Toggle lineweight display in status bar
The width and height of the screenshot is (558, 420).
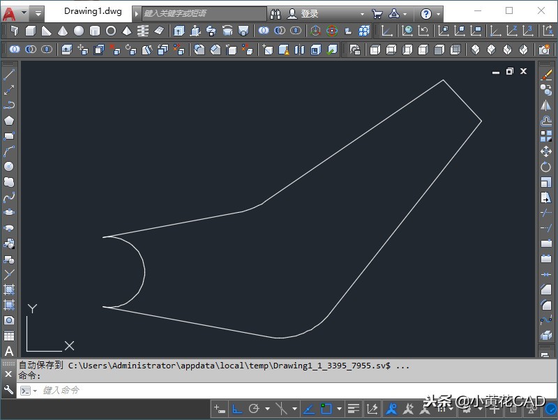point(354,409)
